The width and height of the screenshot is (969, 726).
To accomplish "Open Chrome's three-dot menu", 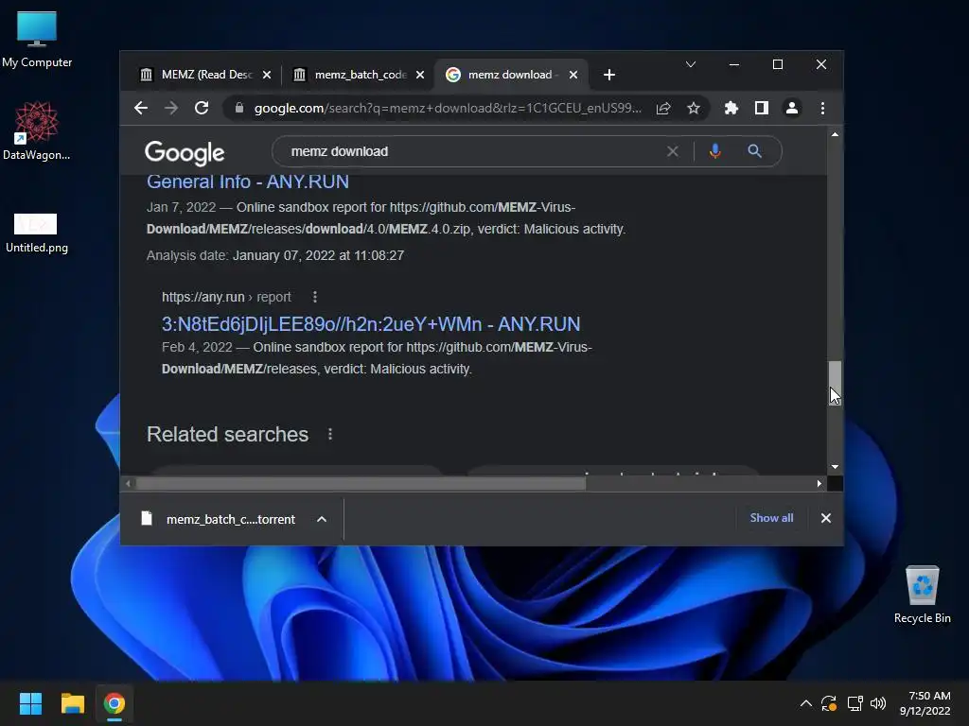I will (822, 108).
